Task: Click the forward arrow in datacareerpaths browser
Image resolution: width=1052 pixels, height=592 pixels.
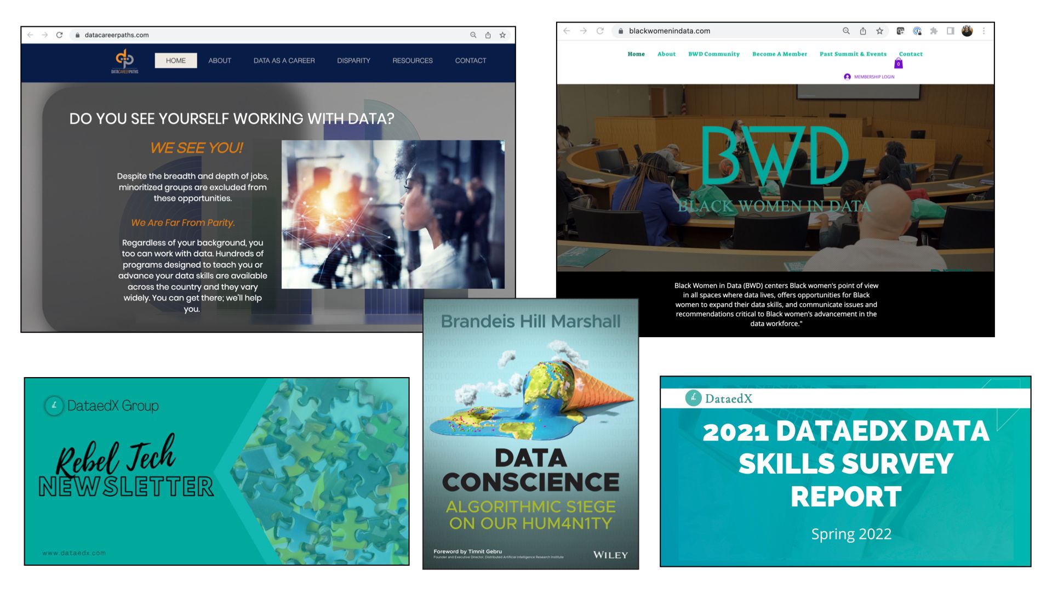Action: pos(44,35)
